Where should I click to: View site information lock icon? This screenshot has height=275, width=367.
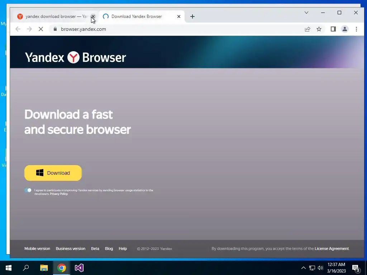tap(55, 29)
